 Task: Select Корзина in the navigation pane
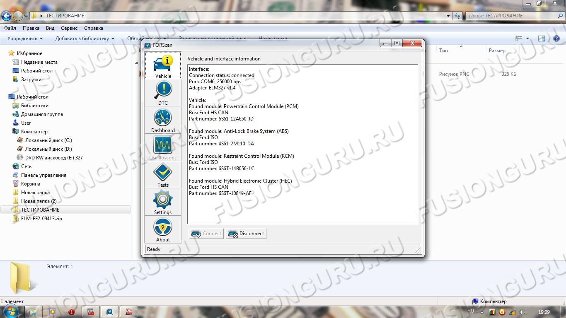point(31,184)
